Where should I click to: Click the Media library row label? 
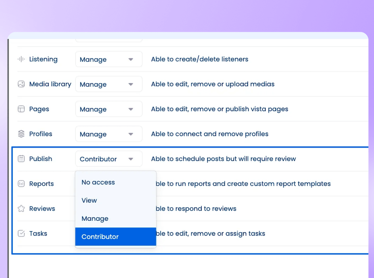[50, 84]
